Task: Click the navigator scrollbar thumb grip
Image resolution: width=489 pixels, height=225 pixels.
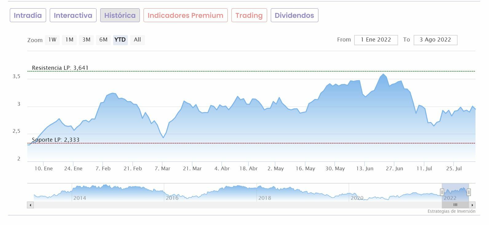Action: 455,205
